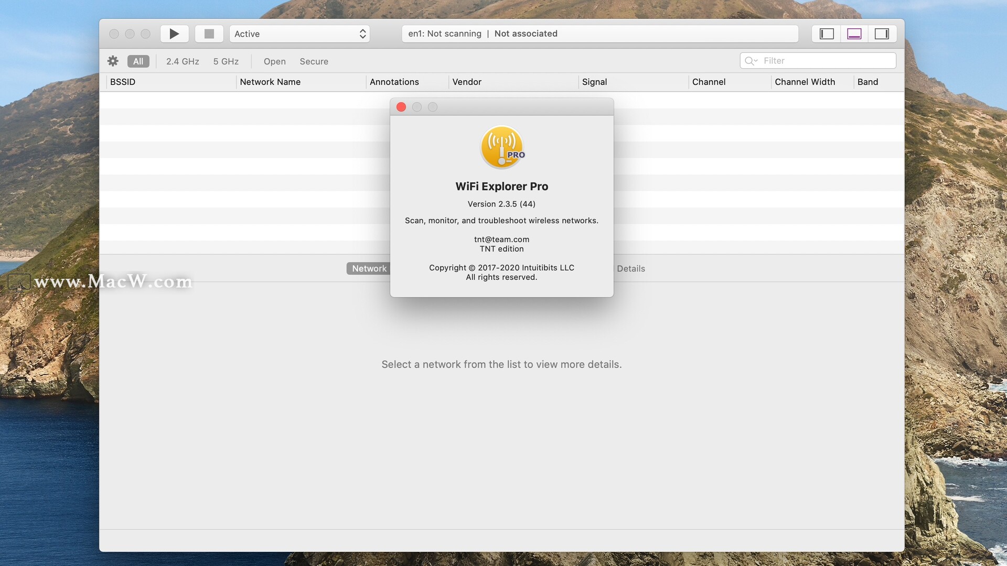This screenshot has height=566, width=1007.
Task: Switch to the Network tab
Action: click(x=369, y=268)
